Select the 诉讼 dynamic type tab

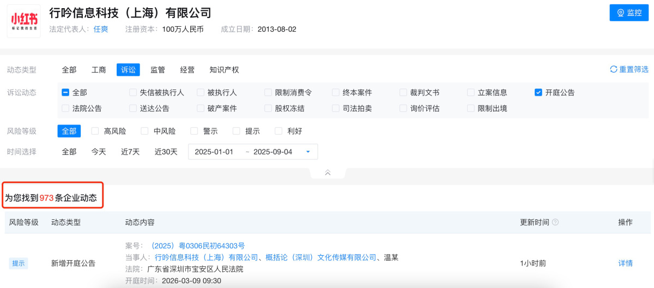(x=128, y=70)
